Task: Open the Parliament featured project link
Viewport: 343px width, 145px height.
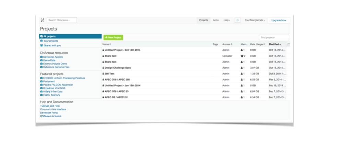Action: click(49, 81)
